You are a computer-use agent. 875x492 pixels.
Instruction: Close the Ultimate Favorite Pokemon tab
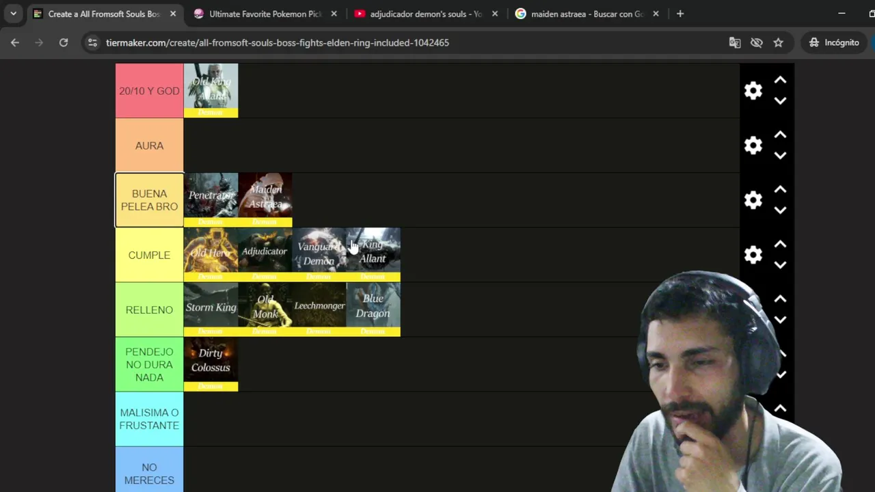(334, 14)
